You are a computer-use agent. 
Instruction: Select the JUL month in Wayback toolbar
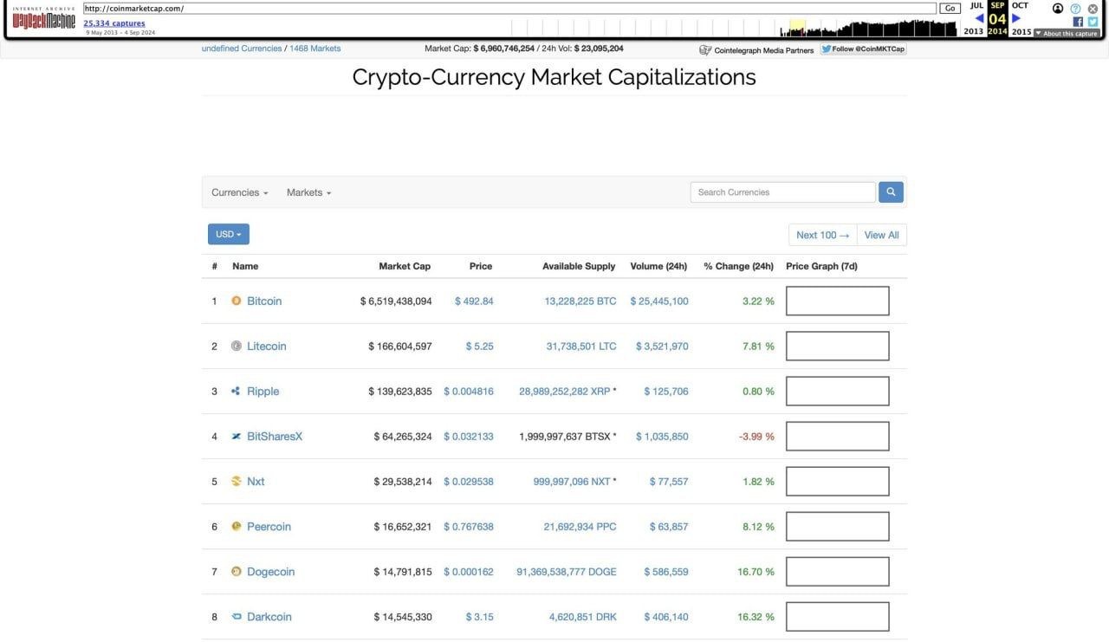tap(976, 5)
